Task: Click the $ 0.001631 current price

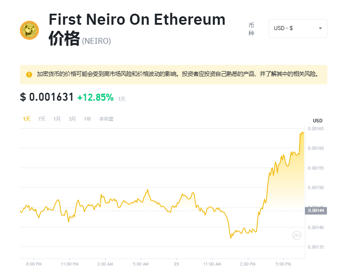Action: 47,98
